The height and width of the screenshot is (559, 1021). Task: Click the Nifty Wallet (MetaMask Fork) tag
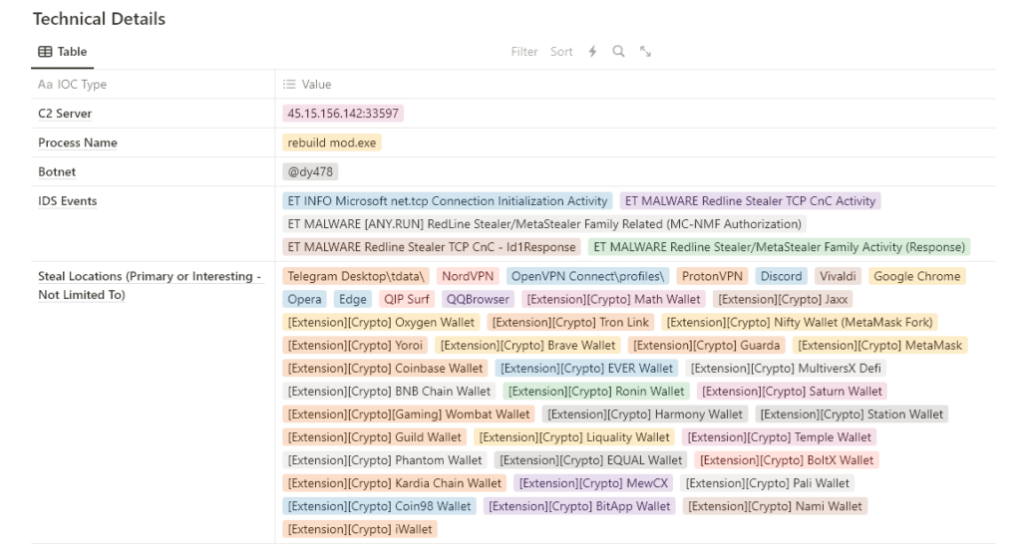coord(800,322)
